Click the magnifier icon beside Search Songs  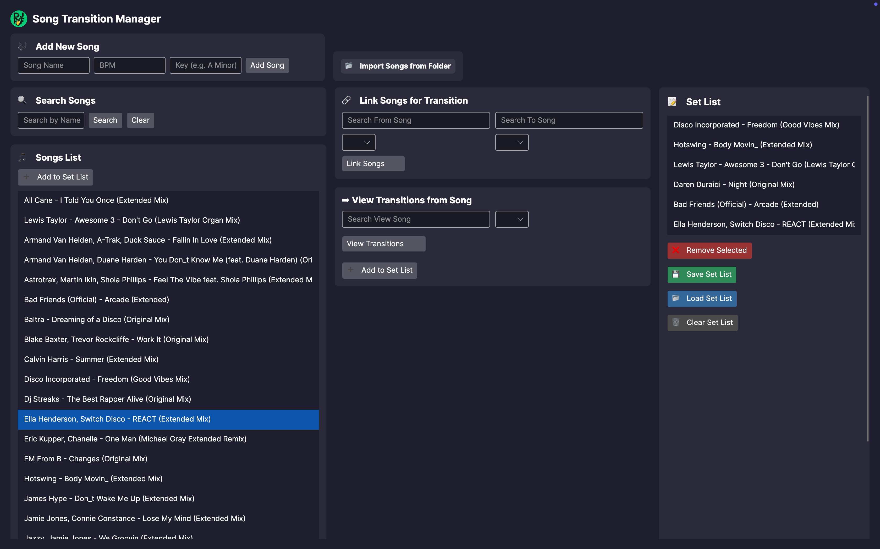tap(22, 100)
